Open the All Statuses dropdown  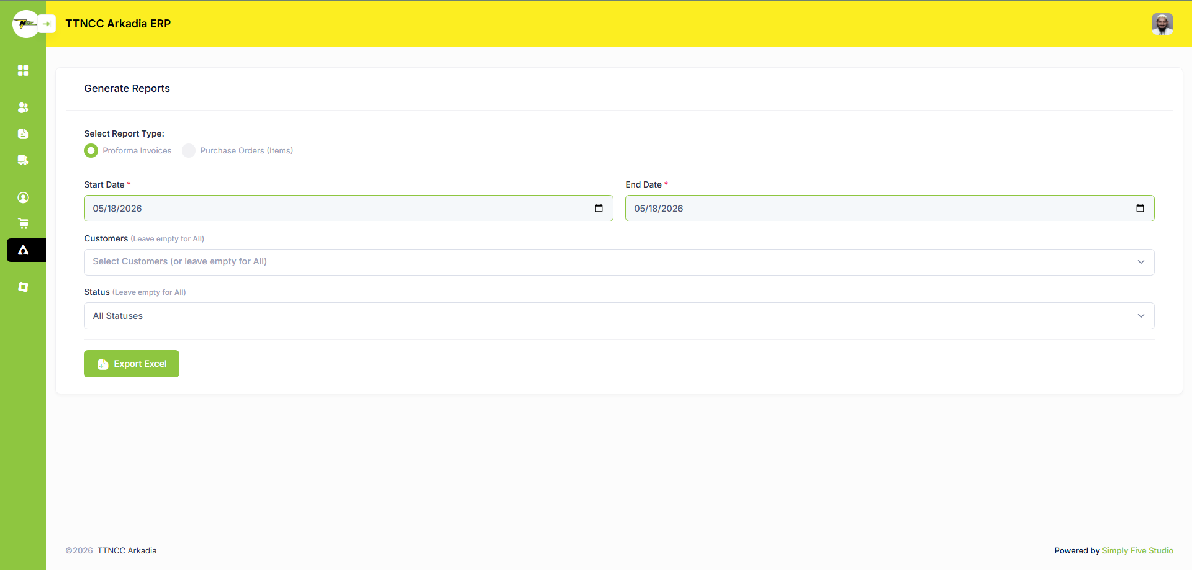(x=619, y=316)
